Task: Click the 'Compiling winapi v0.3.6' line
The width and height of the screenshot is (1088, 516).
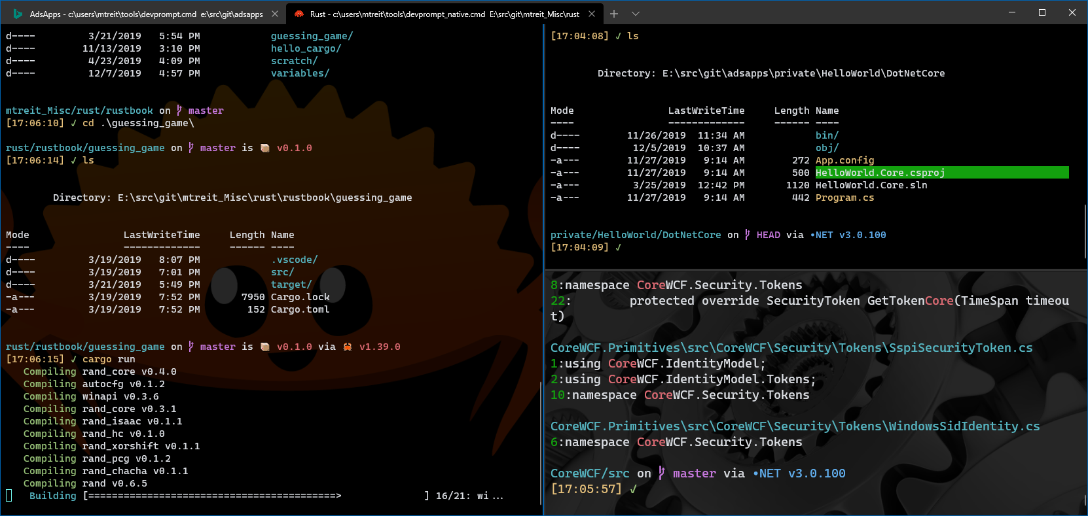Action: (91, 396)
